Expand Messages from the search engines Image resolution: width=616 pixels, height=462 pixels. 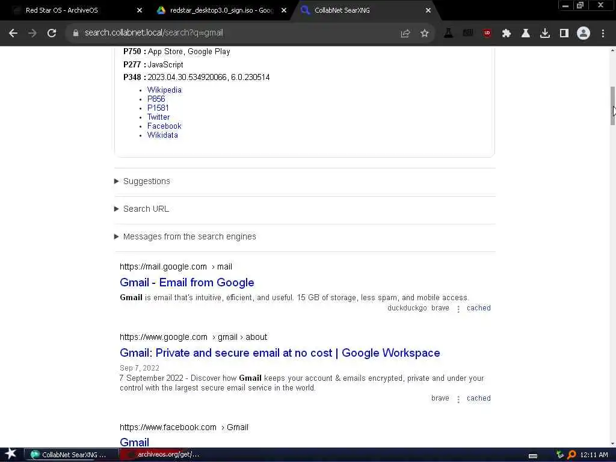point(185,236)
